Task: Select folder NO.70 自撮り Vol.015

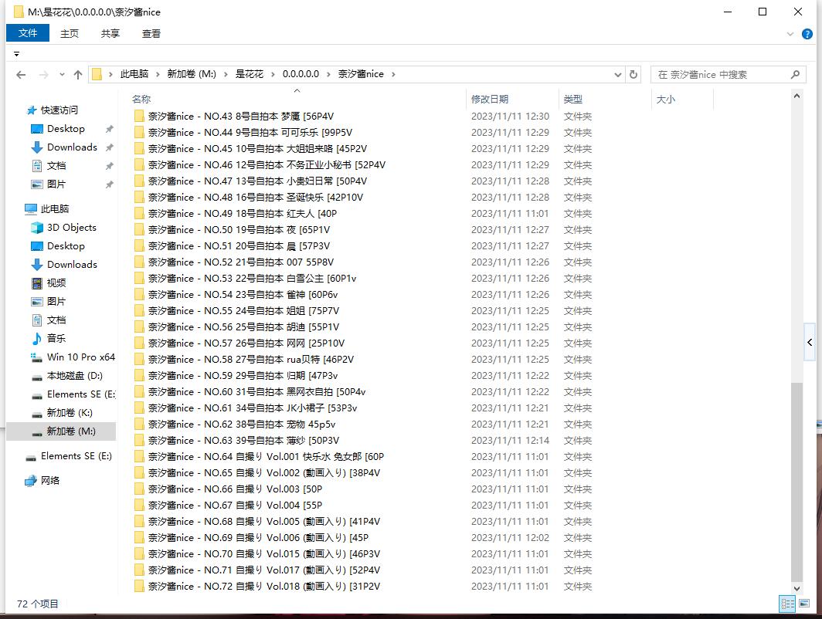Action: (x=263, y=553)
